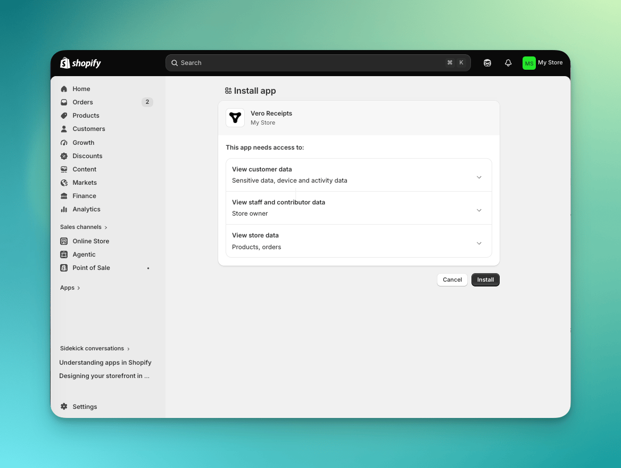Viewport: 621px width, 468px height.
Task: Click the Markets globe icon
Action: [64, 183]
